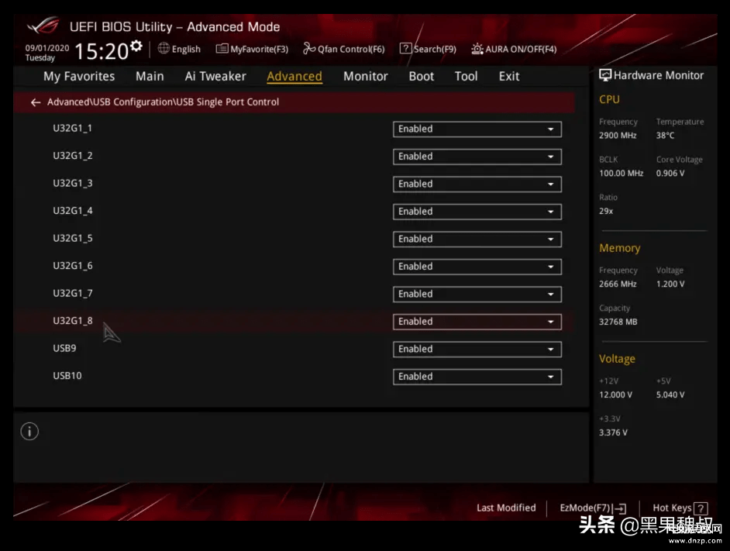This screenshot has height=551, width=730.
Task: Click the memory frequency value 2666 MHz
Action: click(x=618, y=284)
